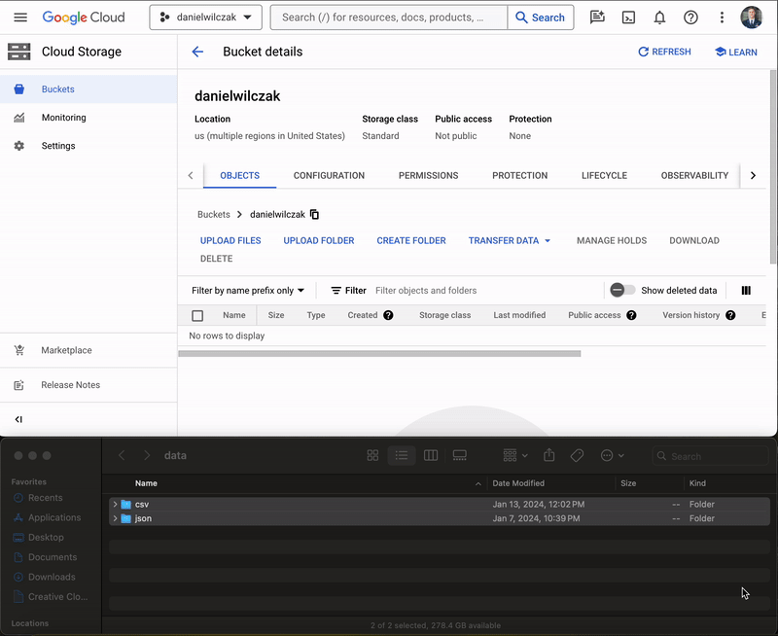
Task: Switch Finder to icon view
Action: pyautogui.click(x=372, y=455)
